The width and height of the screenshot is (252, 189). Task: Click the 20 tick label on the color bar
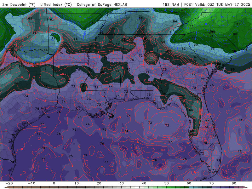[x=99, y=183]
